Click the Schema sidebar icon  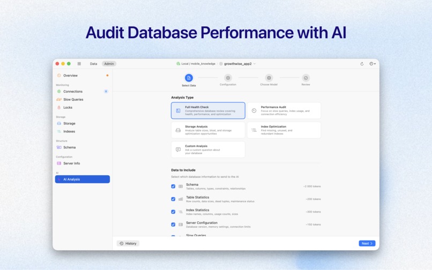(x=59, y=147)
